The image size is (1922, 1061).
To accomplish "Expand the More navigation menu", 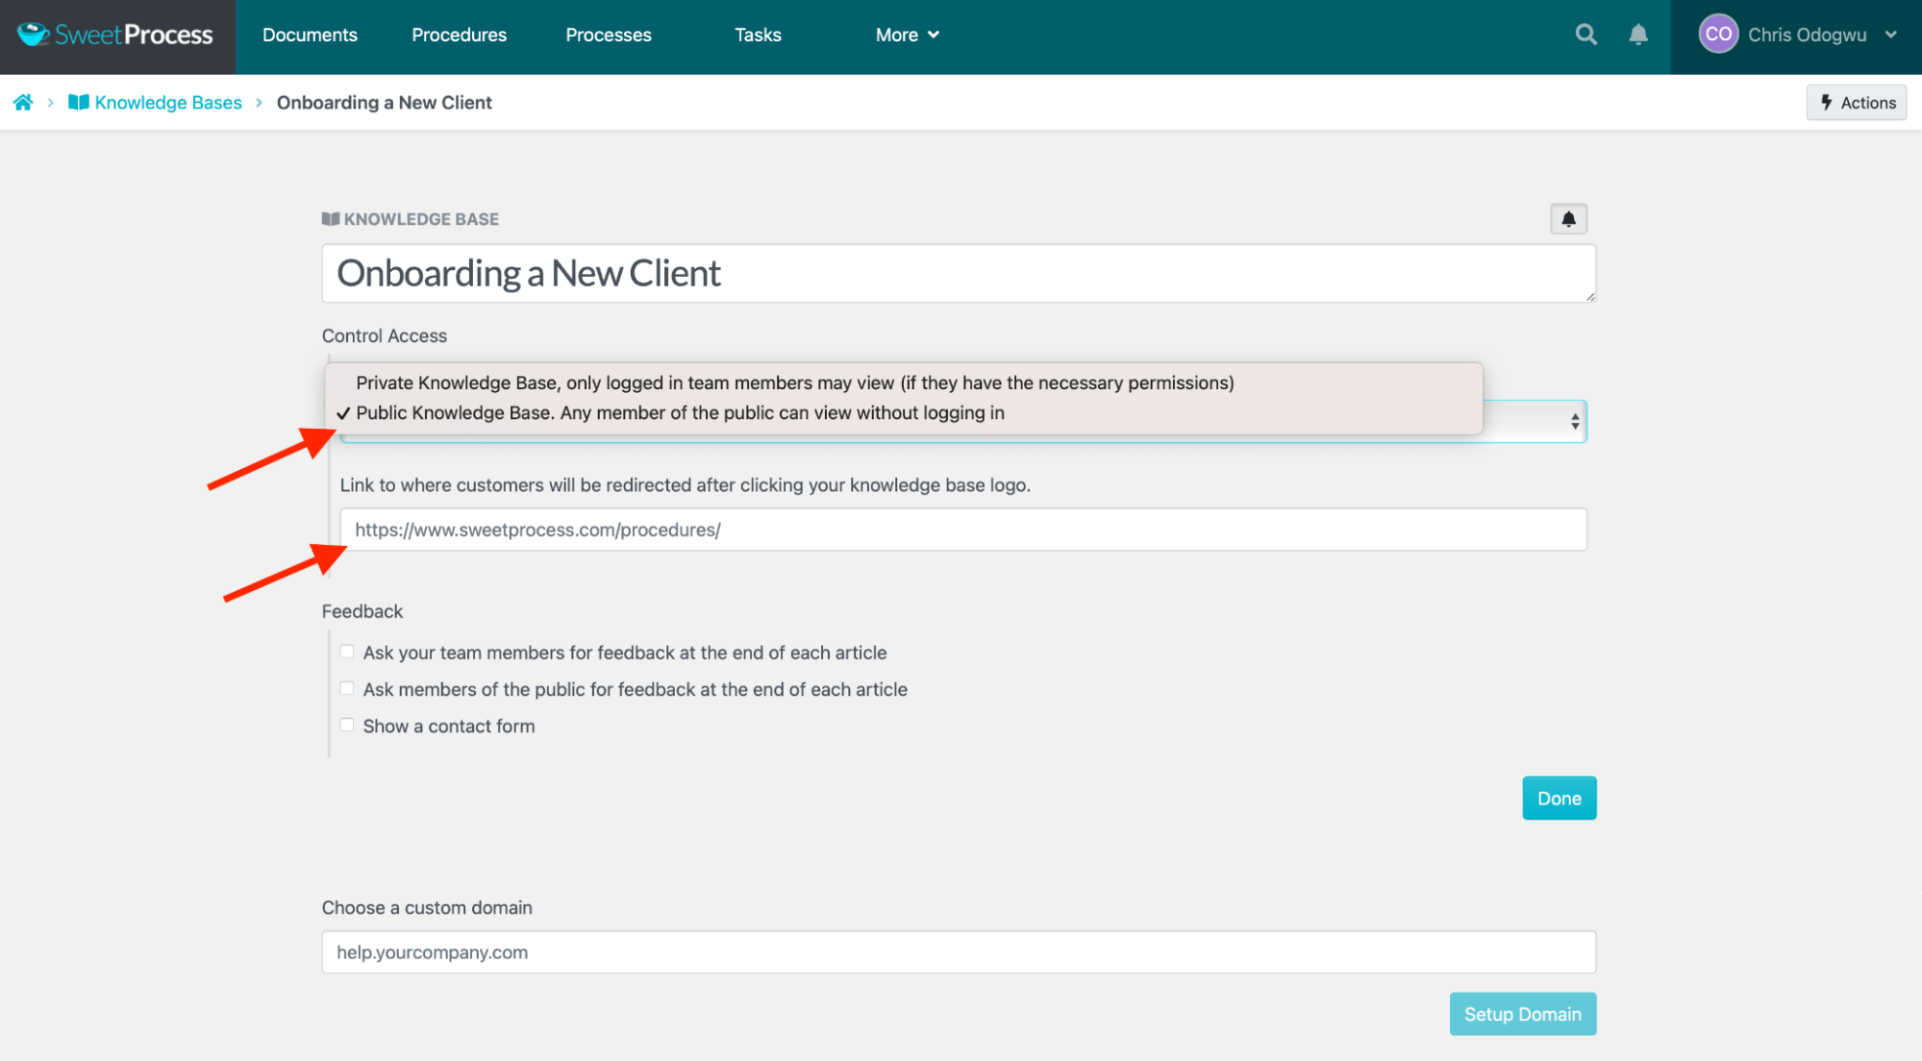I will [905, 35].
